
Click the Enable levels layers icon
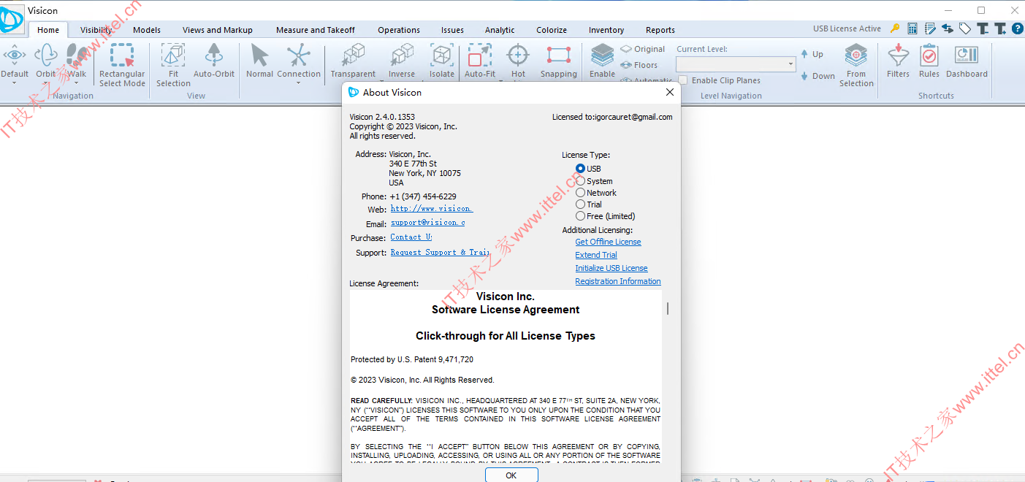603,56
